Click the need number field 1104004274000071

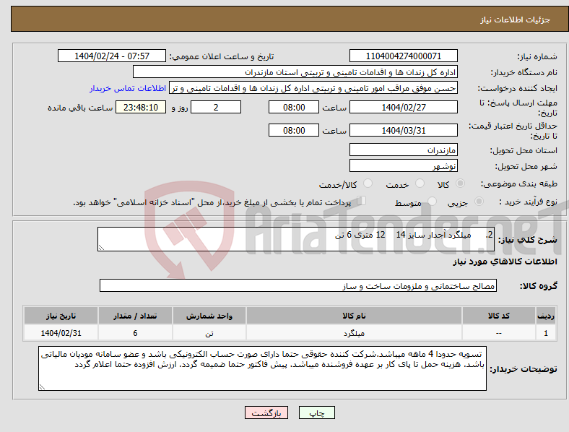tap(404, 56)
